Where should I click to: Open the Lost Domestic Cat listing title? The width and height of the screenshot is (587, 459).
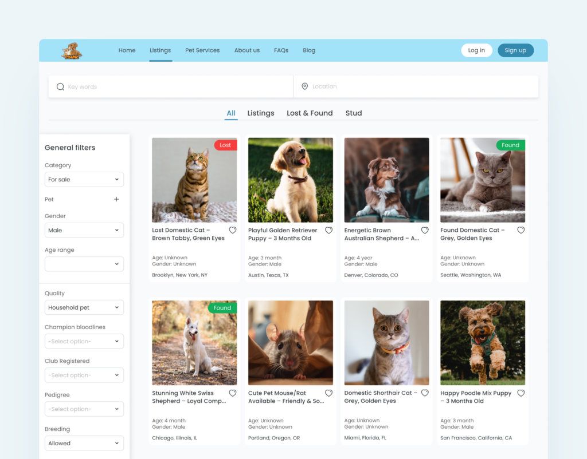click(x=188, y=234)
